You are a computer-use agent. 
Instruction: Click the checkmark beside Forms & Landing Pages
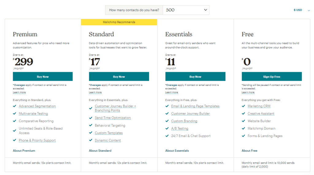click(x=243, y=136)
